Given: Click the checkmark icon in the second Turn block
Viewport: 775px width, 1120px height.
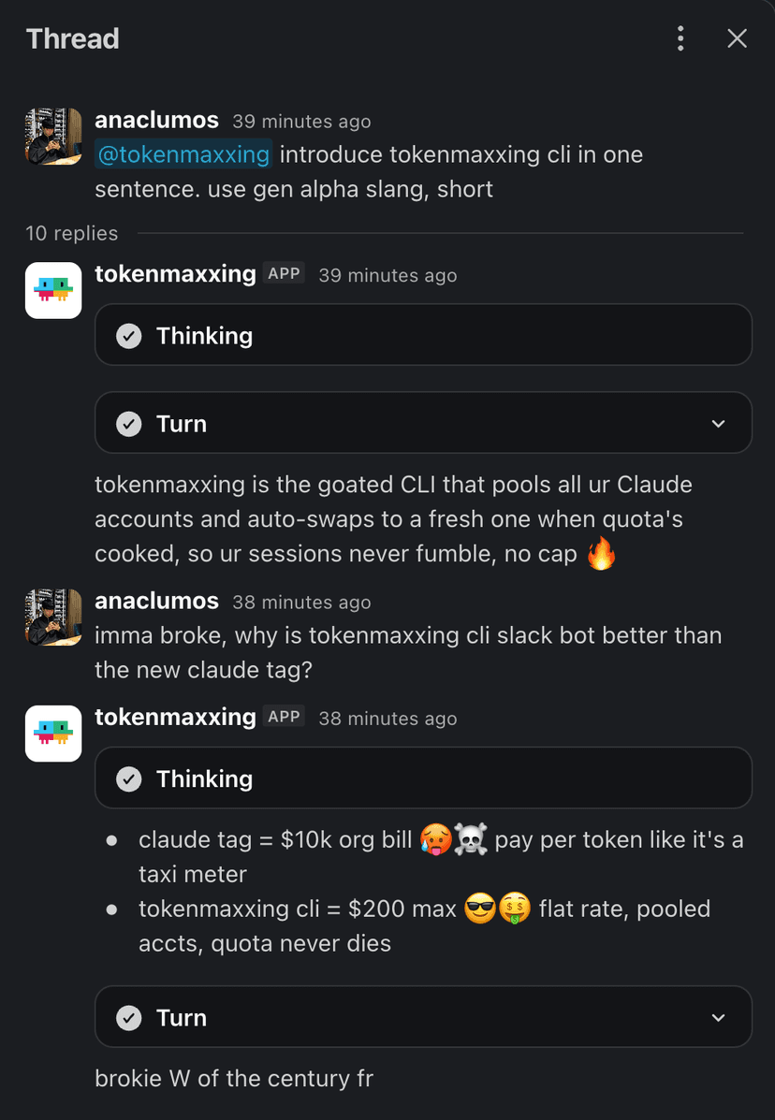Looking at the screenshot, I should point(129,1018).
